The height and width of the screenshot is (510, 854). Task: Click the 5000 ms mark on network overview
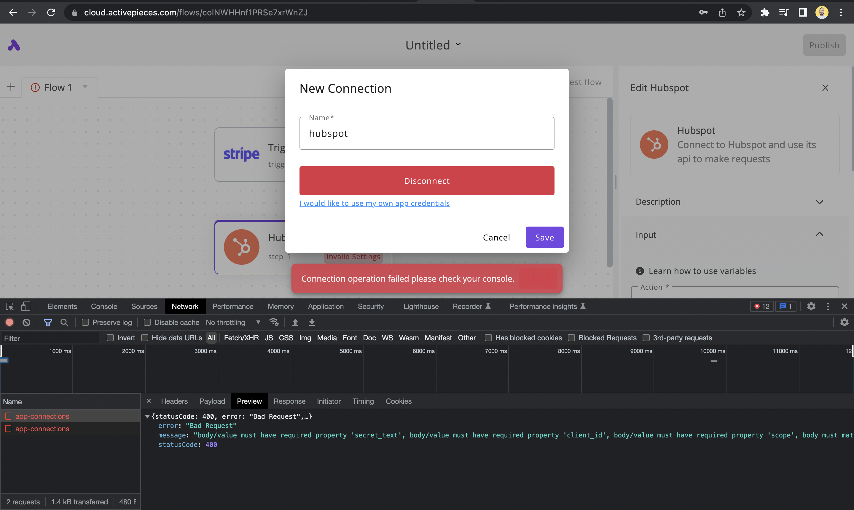click(x=350, y=351)
